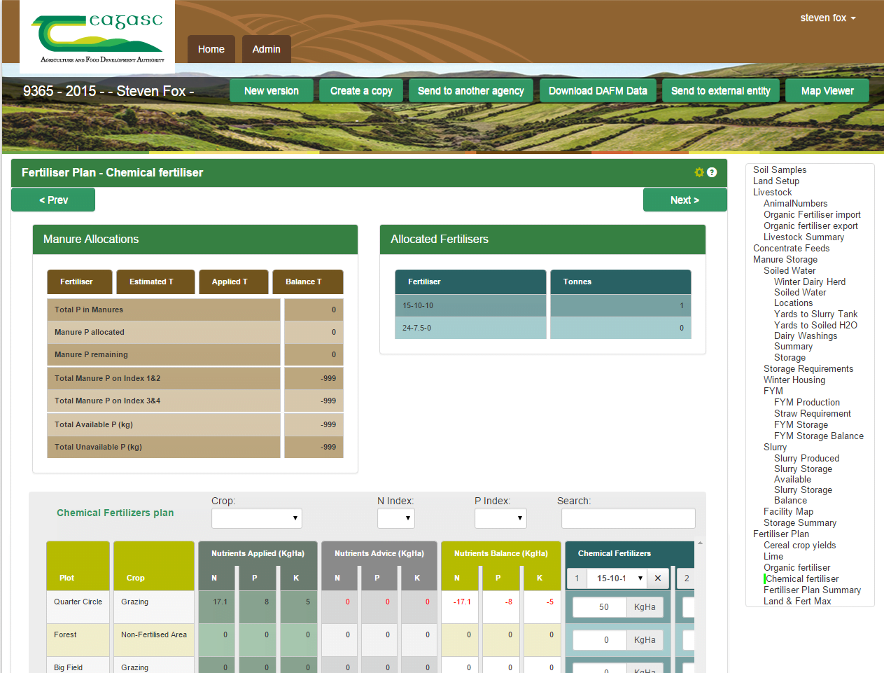Open Soil Samples in the sidebar
Viewport: 884px width, 673px height.
coord(779,169)
